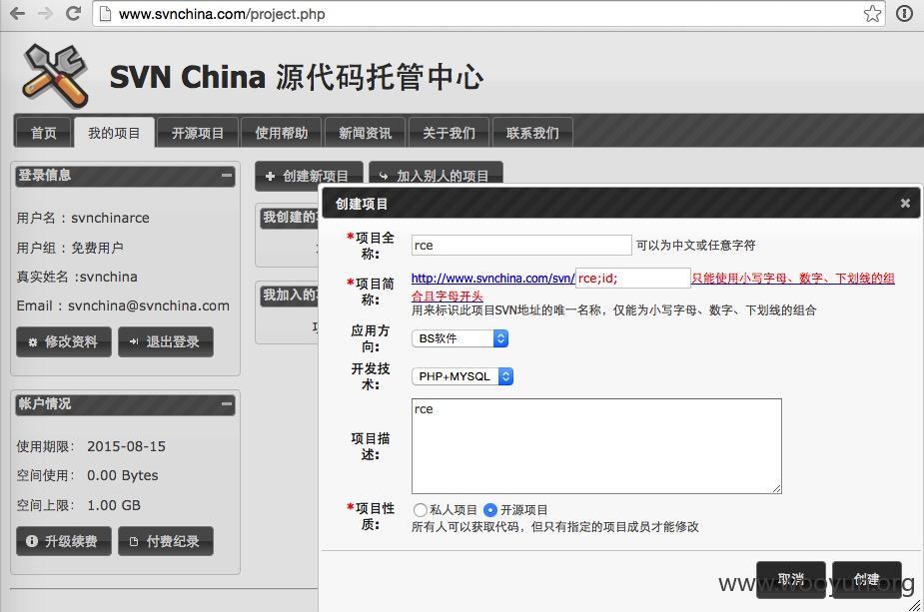Focus the 项目简称 input containing rce;id;

632,278
